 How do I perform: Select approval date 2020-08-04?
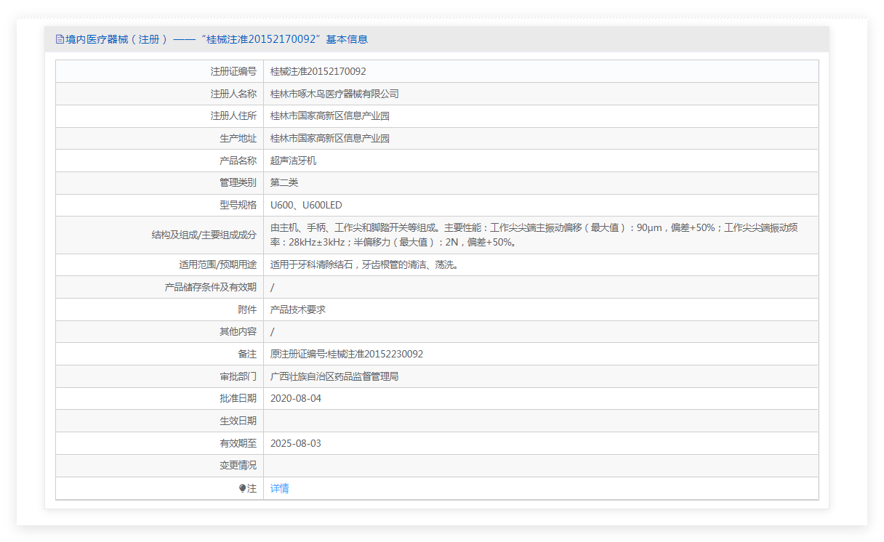[x=296, y=399]
